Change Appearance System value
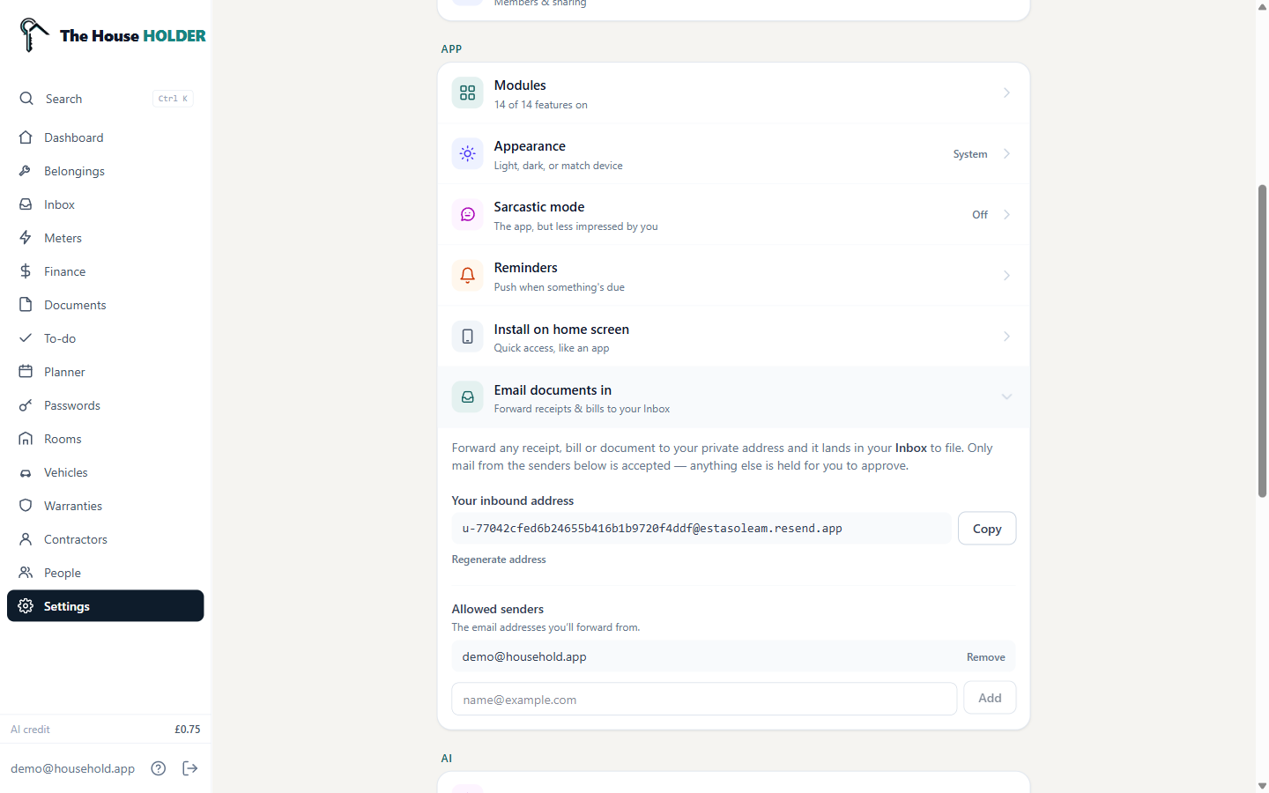 point(970,154)
